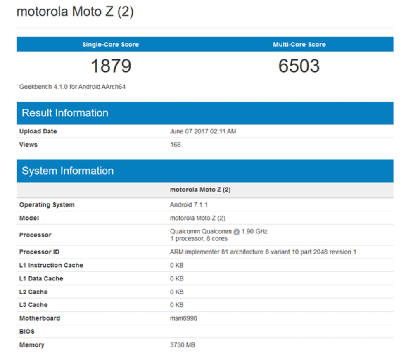
Task: Click the Geekbench 4.1.0 for Android text
Action: coord(72,87)
